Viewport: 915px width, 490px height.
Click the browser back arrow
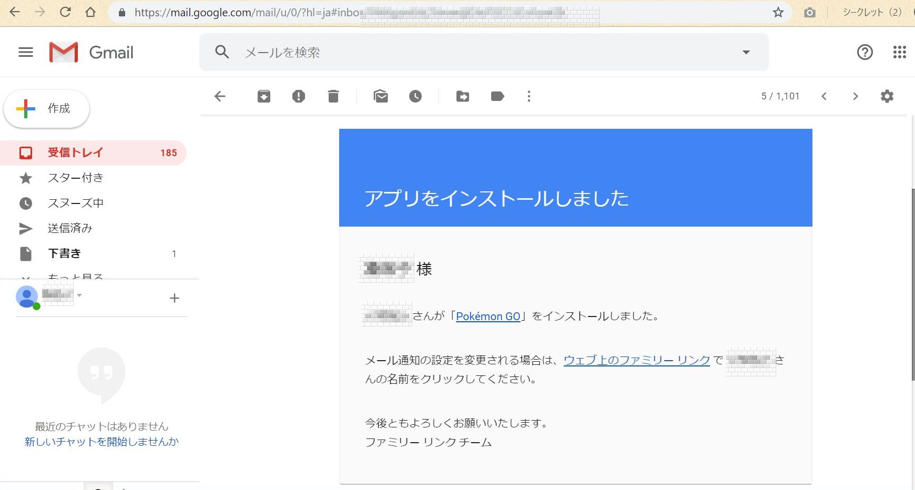[15, 12]
